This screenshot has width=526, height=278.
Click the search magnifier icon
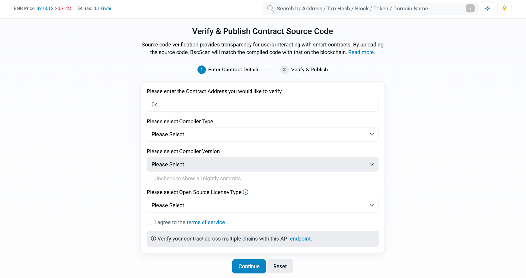[270, 9]
